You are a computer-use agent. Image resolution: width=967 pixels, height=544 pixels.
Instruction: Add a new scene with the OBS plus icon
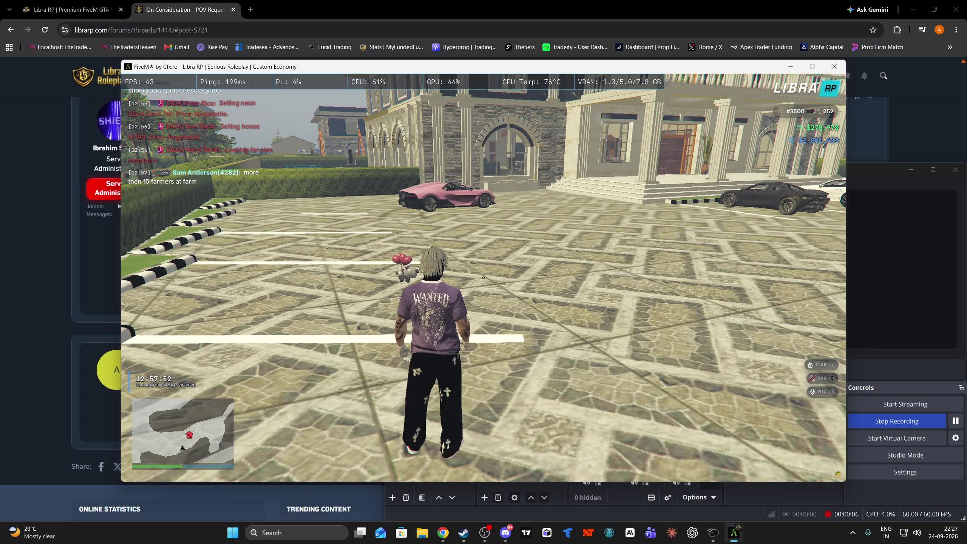392,498
